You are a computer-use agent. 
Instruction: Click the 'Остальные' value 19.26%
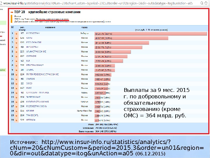pyautogui.click(x=106, y=128)
